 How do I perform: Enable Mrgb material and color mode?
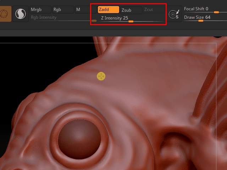[x=40, y=10]
